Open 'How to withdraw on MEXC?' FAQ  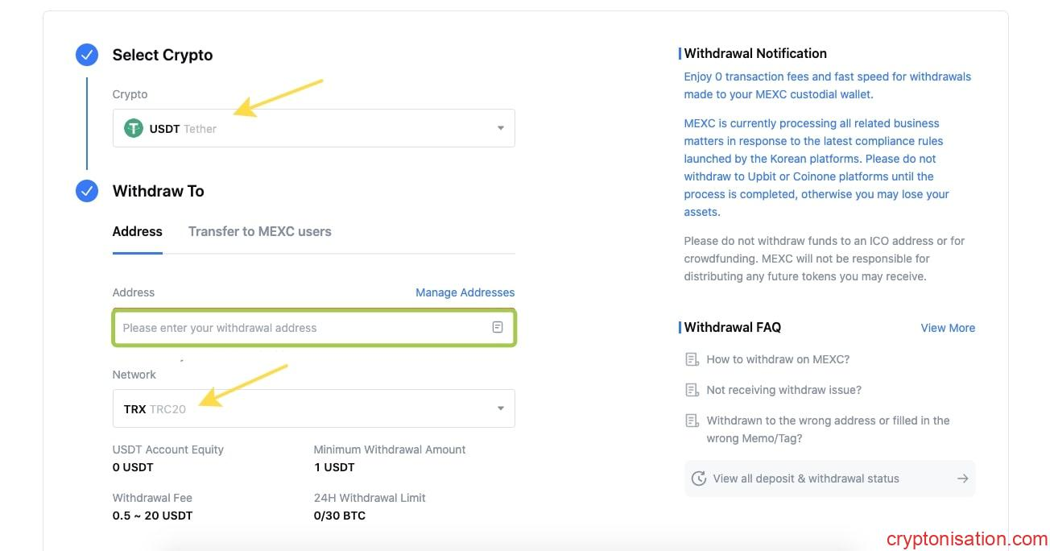[778, 359]
